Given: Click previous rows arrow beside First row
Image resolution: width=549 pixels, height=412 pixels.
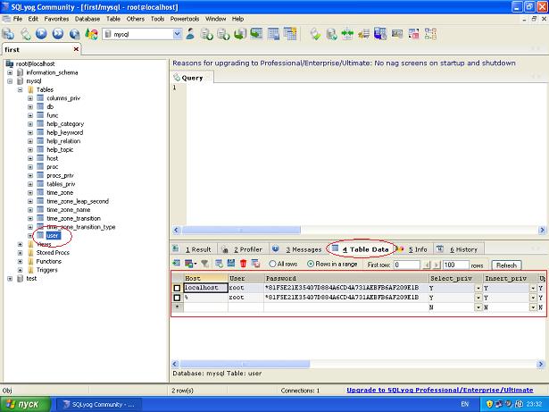Looking at the screenshot, I should [427, 265].
